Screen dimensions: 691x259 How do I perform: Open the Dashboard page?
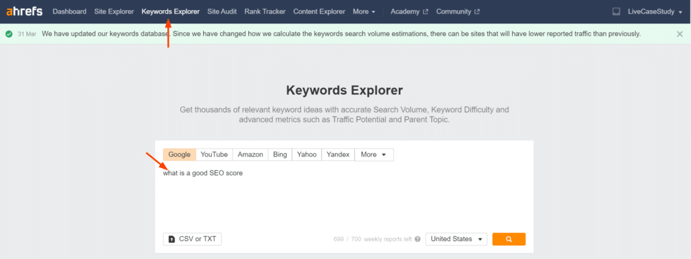pos(70,12)
